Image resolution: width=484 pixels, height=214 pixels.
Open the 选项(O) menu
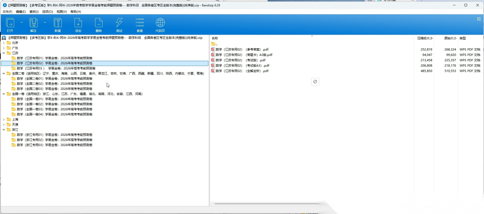48,12
